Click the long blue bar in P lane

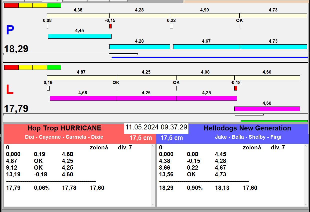pos(209,57)
